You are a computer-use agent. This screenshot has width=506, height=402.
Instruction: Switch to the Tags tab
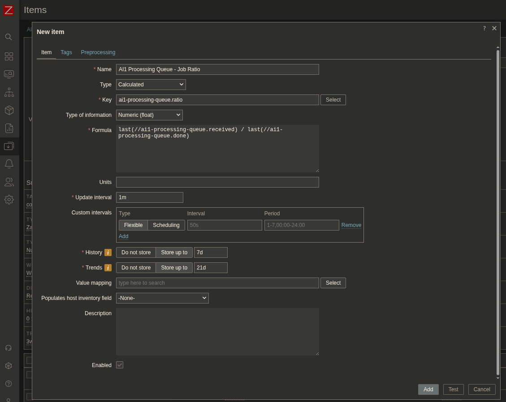[66, 52]
